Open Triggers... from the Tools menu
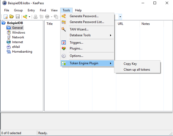Image resolution: width=173 pixels, height=136 pixels. click(x=87, y=43)
